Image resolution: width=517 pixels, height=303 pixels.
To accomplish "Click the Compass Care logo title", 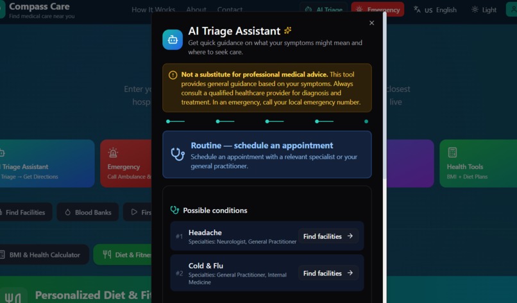I will tap(39, 6).
